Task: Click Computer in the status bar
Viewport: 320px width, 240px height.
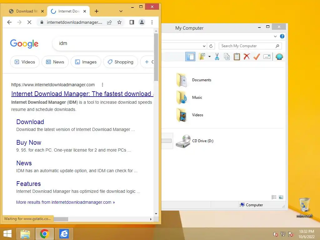Action: pos(252,205)
